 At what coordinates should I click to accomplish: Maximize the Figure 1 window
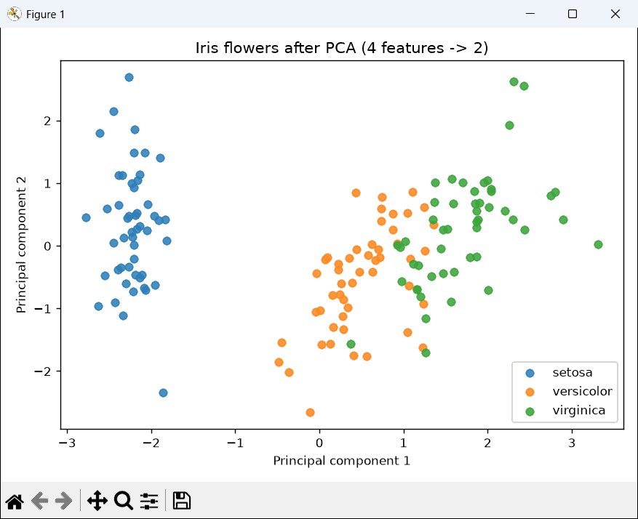point(573,14)
